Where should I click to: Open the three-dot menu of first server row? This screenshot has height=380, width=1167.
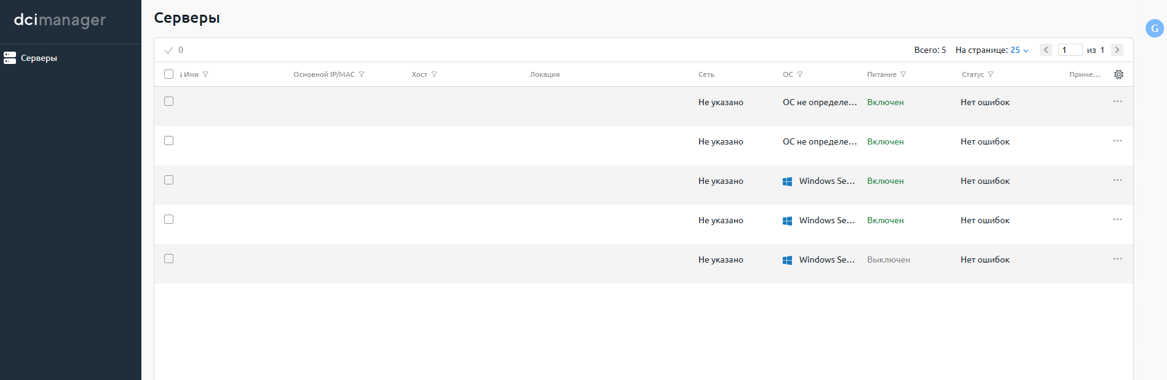click(1117, 101)
